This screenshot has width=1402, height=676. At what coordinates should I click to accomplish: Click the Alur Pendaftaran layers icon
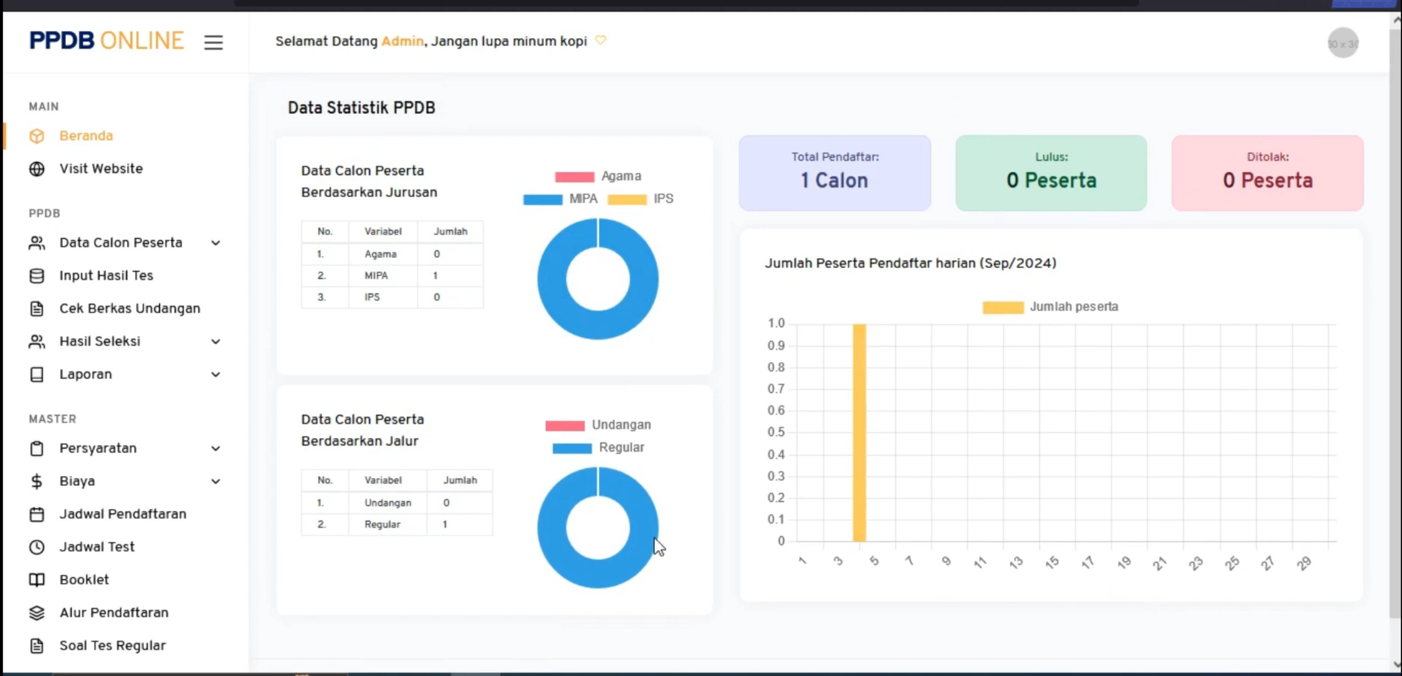[x=37, y=612]
